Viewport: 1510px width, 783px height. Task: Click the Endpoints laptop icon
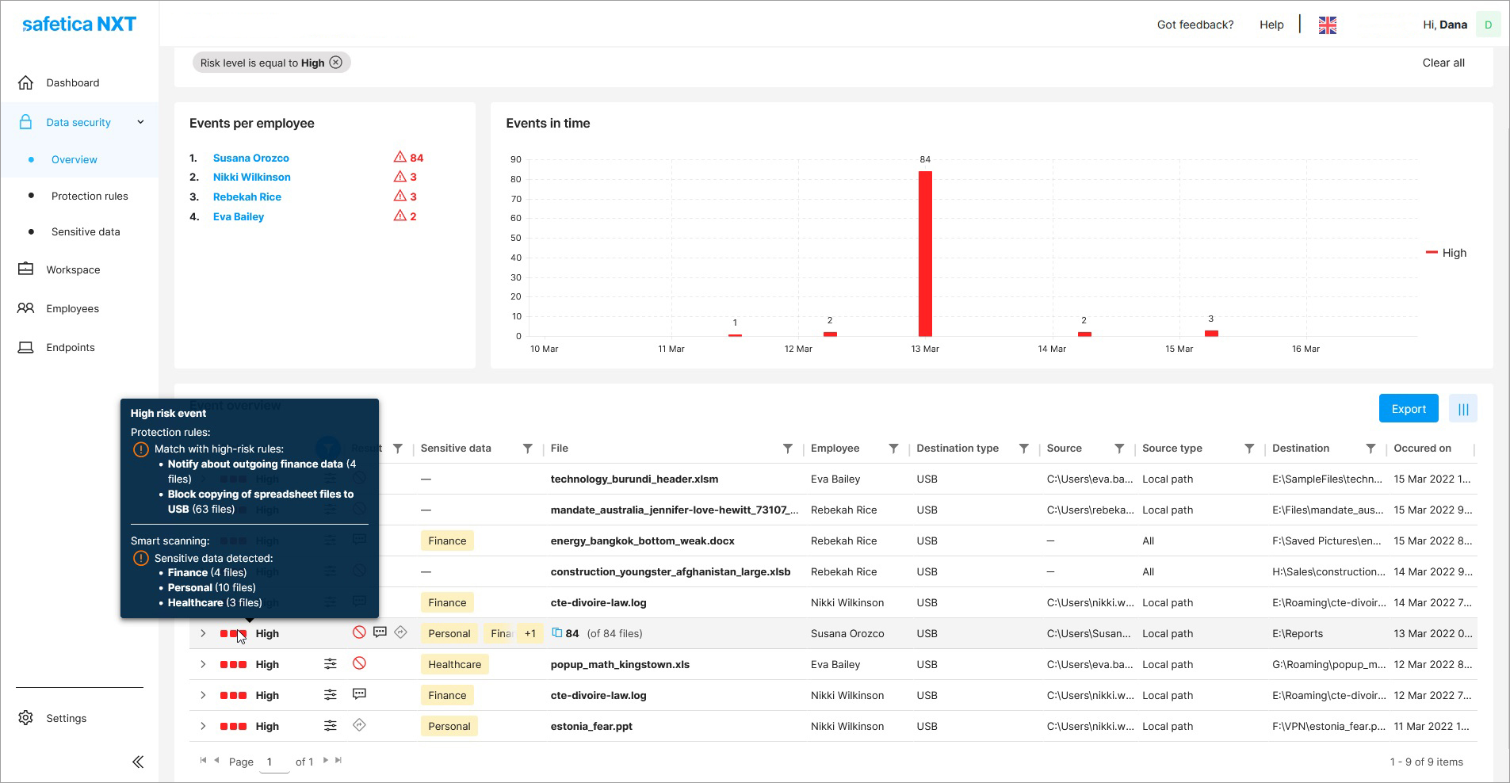point(25,347)
